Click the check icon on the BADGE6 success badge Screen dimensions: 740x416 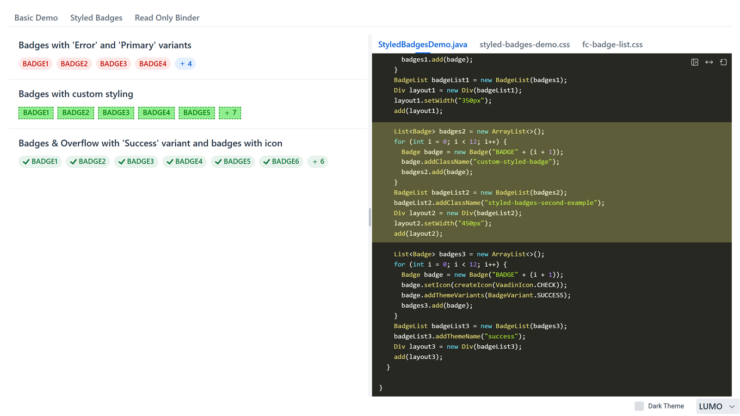pyautogui.click(x=266, y=162)
